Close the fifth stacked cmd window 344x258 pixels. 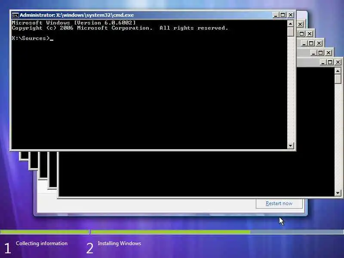329,52
